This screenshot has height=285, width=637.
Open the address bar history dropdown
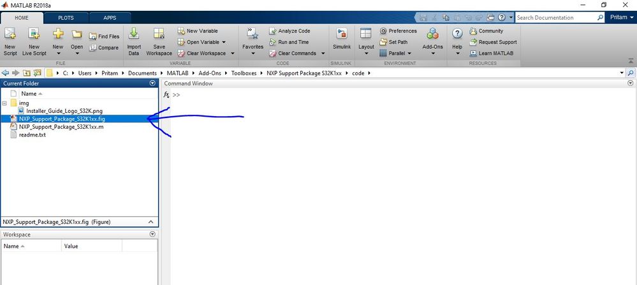point(622,73)
